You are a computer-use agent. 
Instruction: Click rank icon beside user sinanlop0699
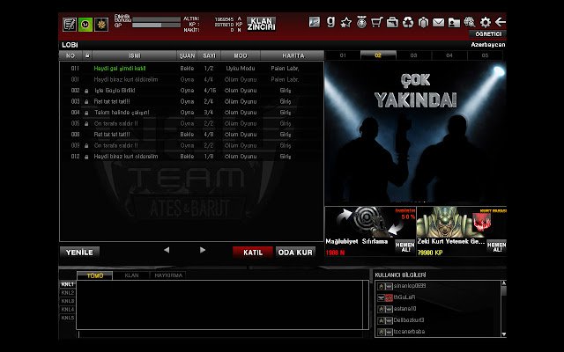[x=381, y=286]
